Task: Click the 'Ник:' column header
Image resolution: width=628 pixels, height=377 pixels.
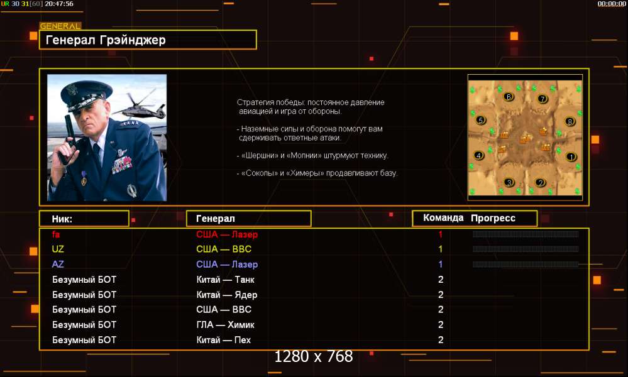Action: 84,219
